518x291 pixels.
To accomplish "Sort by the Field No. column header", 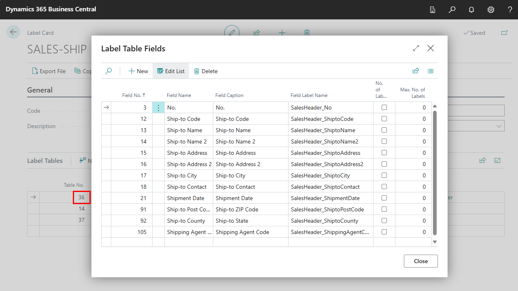I will pyautogui.click(x=133, y=95).
